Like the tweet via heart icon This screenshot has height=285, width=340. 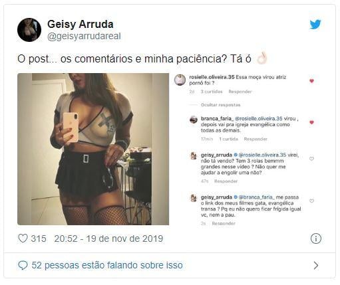click(23, 238)
